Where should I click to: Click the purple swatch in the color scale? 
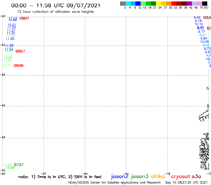pos(189,3)
